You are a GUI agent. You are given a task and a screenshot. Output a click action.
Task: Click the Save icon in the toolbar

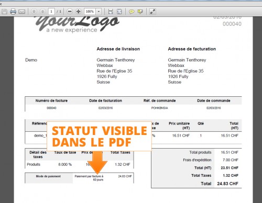click(x=4, y=12)
